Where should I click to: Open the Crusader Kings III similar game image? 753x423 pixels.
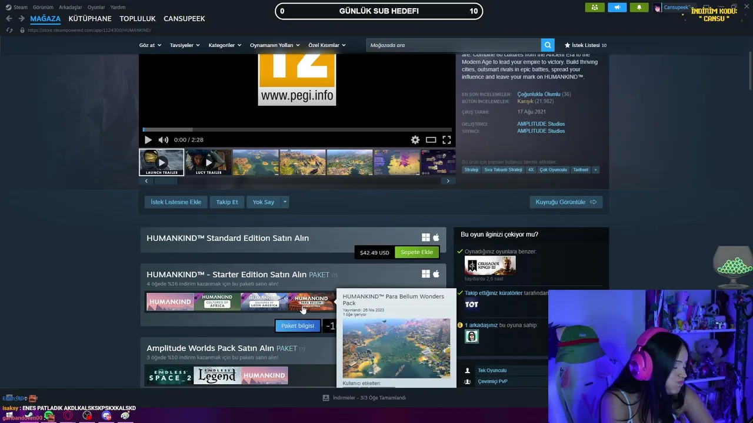pyautogui.click(x=490, y=266)
